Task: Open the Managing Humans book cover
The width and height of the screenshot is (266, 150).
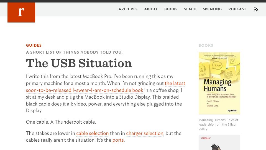Action: point(219,83)
